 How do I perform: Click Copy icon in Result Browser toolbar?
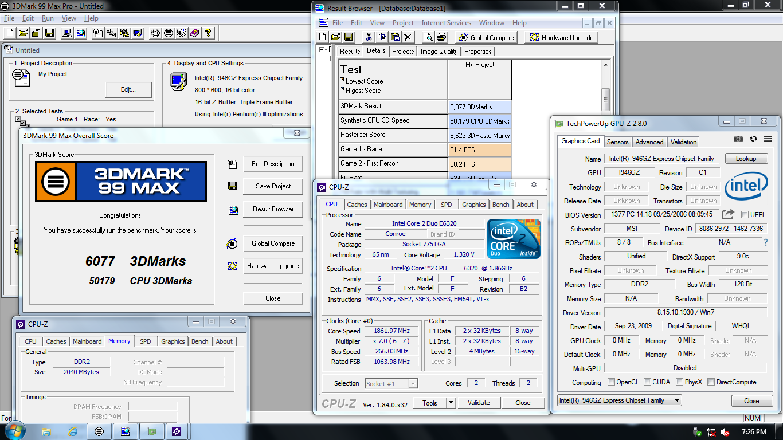[x=382, y=37]
